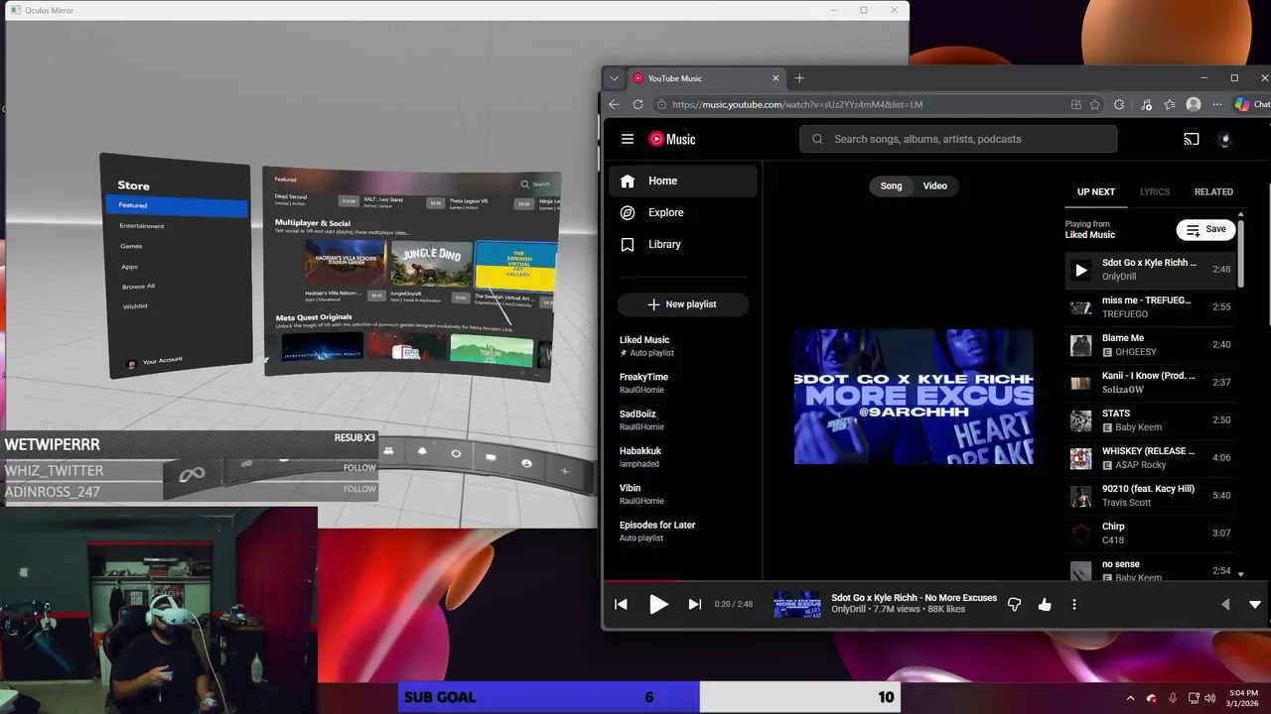
Task: Open Explore in the sidebar
Action: point(683,212)
